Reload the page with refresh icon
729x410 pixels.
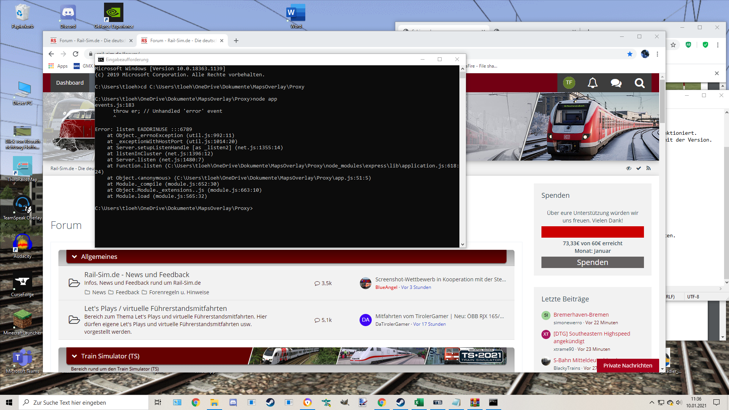[x=76, y=54]
